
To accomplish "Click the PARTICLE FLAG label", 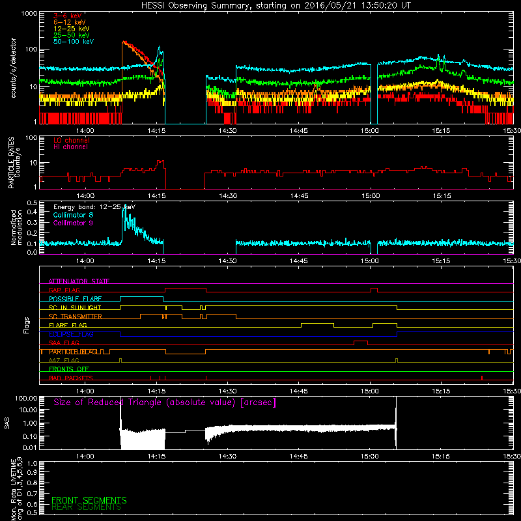I will 73,352.
